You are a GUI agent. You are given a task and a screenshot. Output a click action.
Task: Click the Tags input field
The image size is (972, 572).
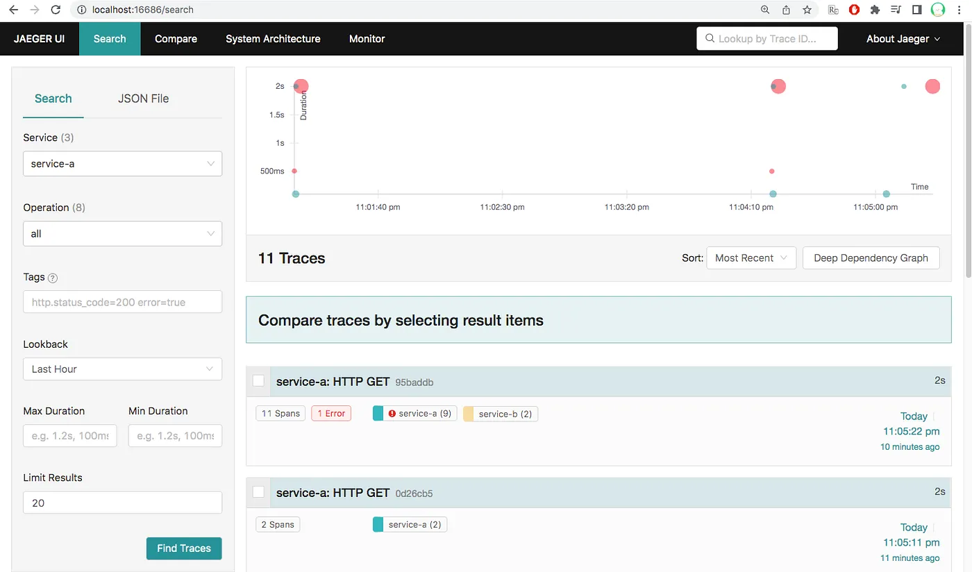point(123,302)
